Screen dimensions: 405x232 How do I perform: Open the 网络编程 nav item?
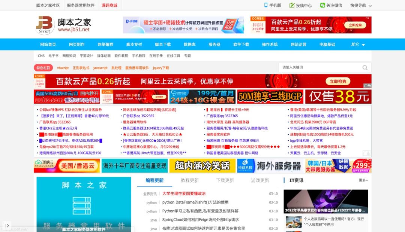click(105, 44)
